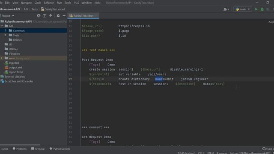This screenshot has width=274, height=154.
Task: Expand the Common folder
Action: [6, 30]
